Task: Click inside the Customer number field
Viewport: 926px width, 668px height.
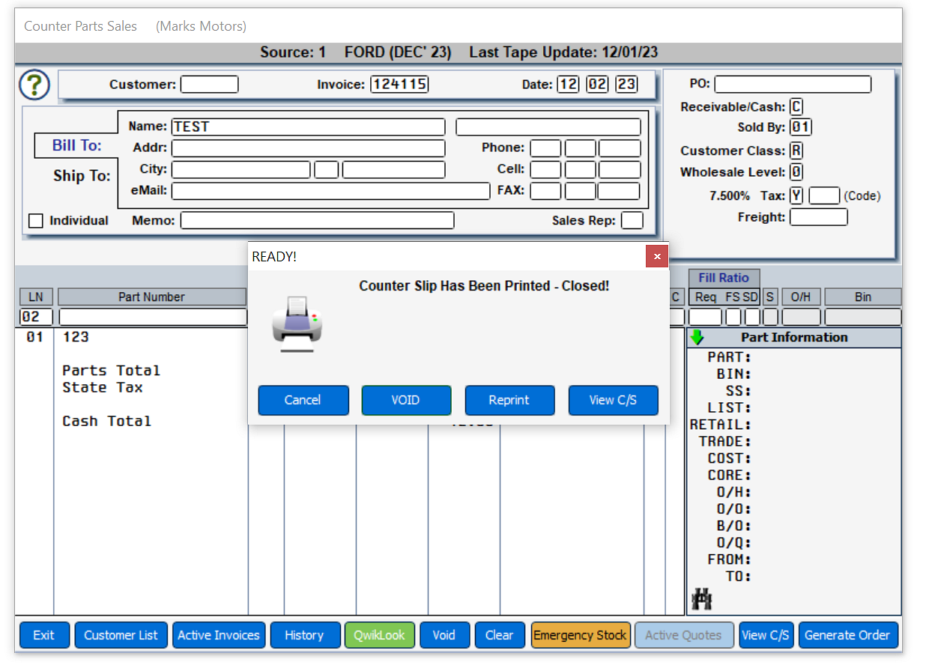Action: click(x=210, y=84)
